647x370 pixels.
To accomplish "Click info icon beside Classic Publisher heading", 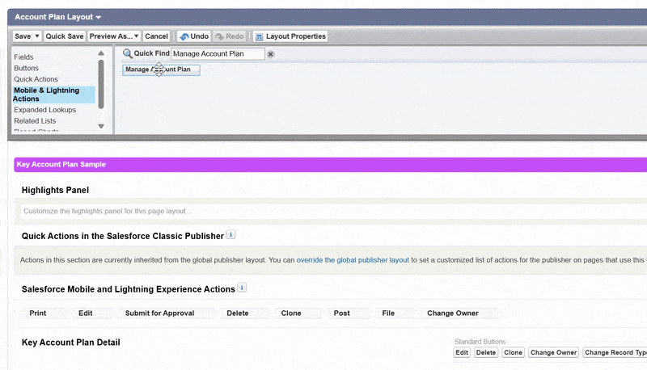I will (230, 235).
